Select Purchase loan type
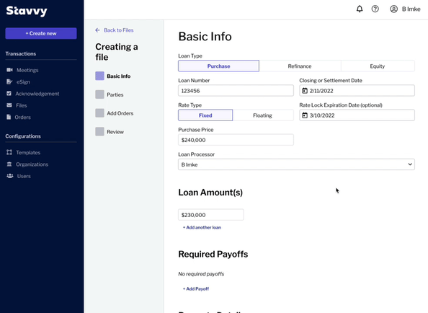Viewport: 428px width, 313px height. [218, 66]
